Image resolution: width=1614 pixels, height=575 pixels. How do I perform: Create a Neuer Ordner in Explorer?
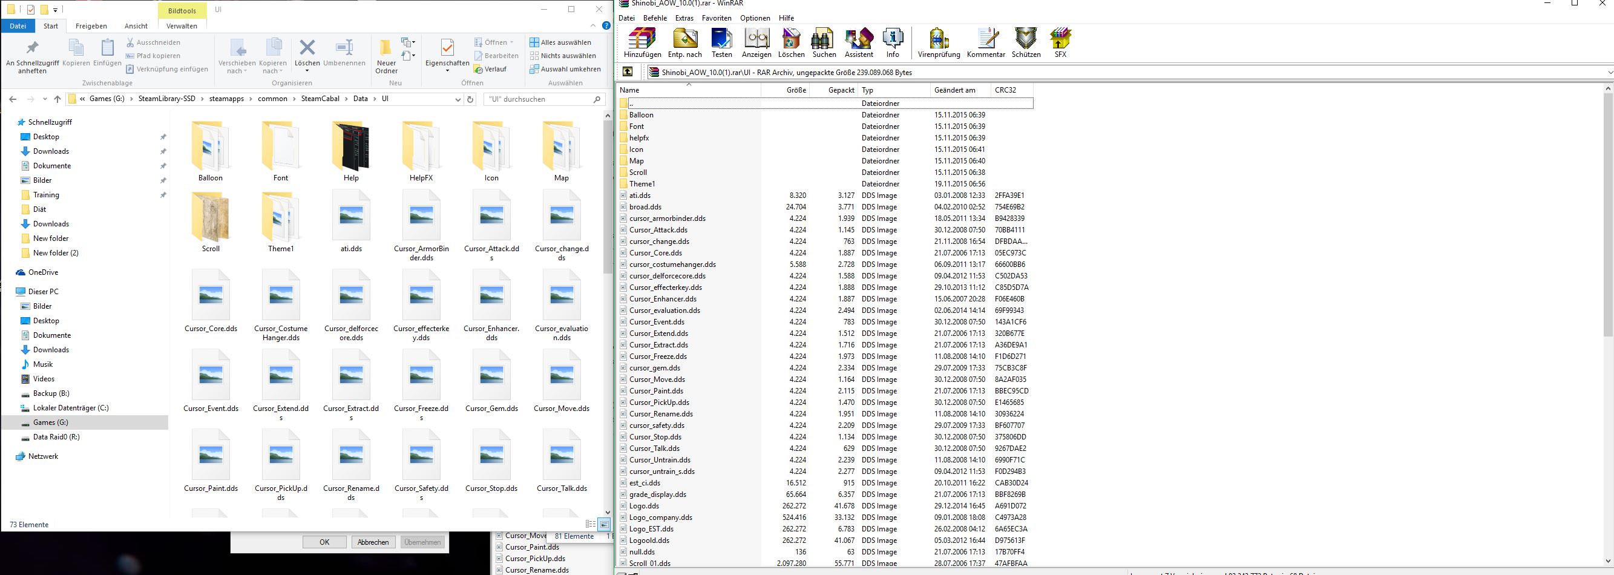click(387, 56)
